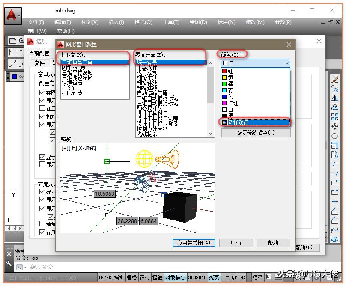Toggle the 将功 checkbox in Options dialog
This screenshot has height=286, width=346.
(x=42, y=116)
